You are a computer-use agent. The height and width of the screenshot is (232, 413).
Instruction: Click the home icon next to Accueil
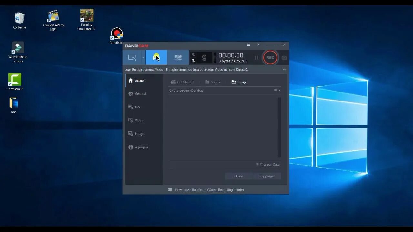point(131,81)
